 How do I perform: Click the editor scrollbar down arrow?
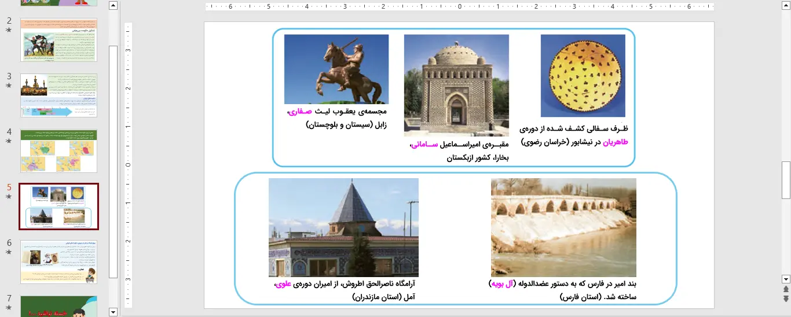pos(786,278)
